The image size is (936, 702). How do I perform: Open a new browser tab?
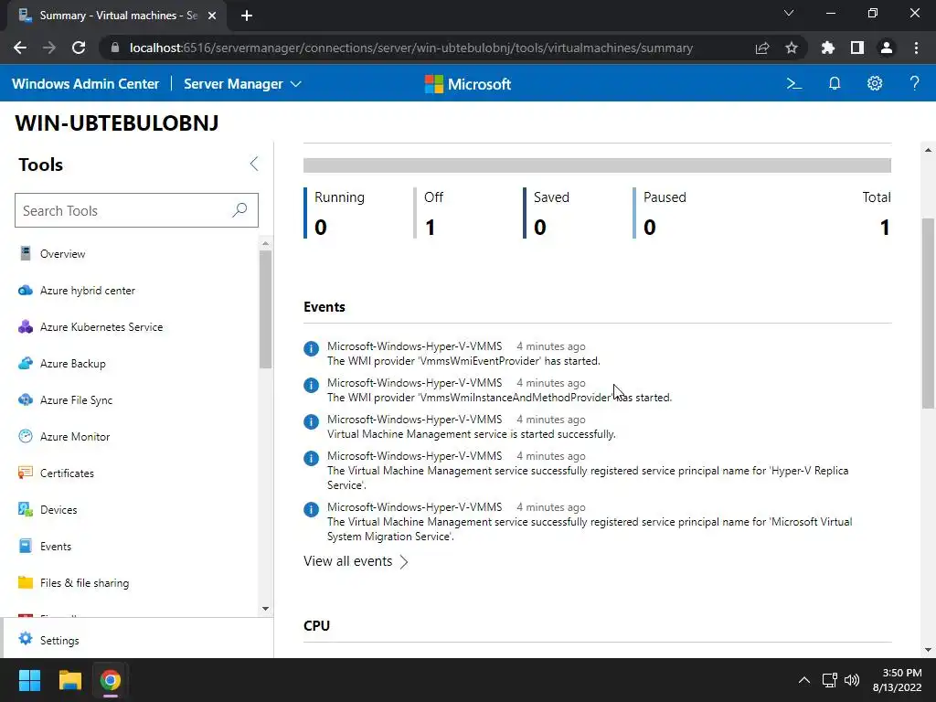click(x=247, y=16)
